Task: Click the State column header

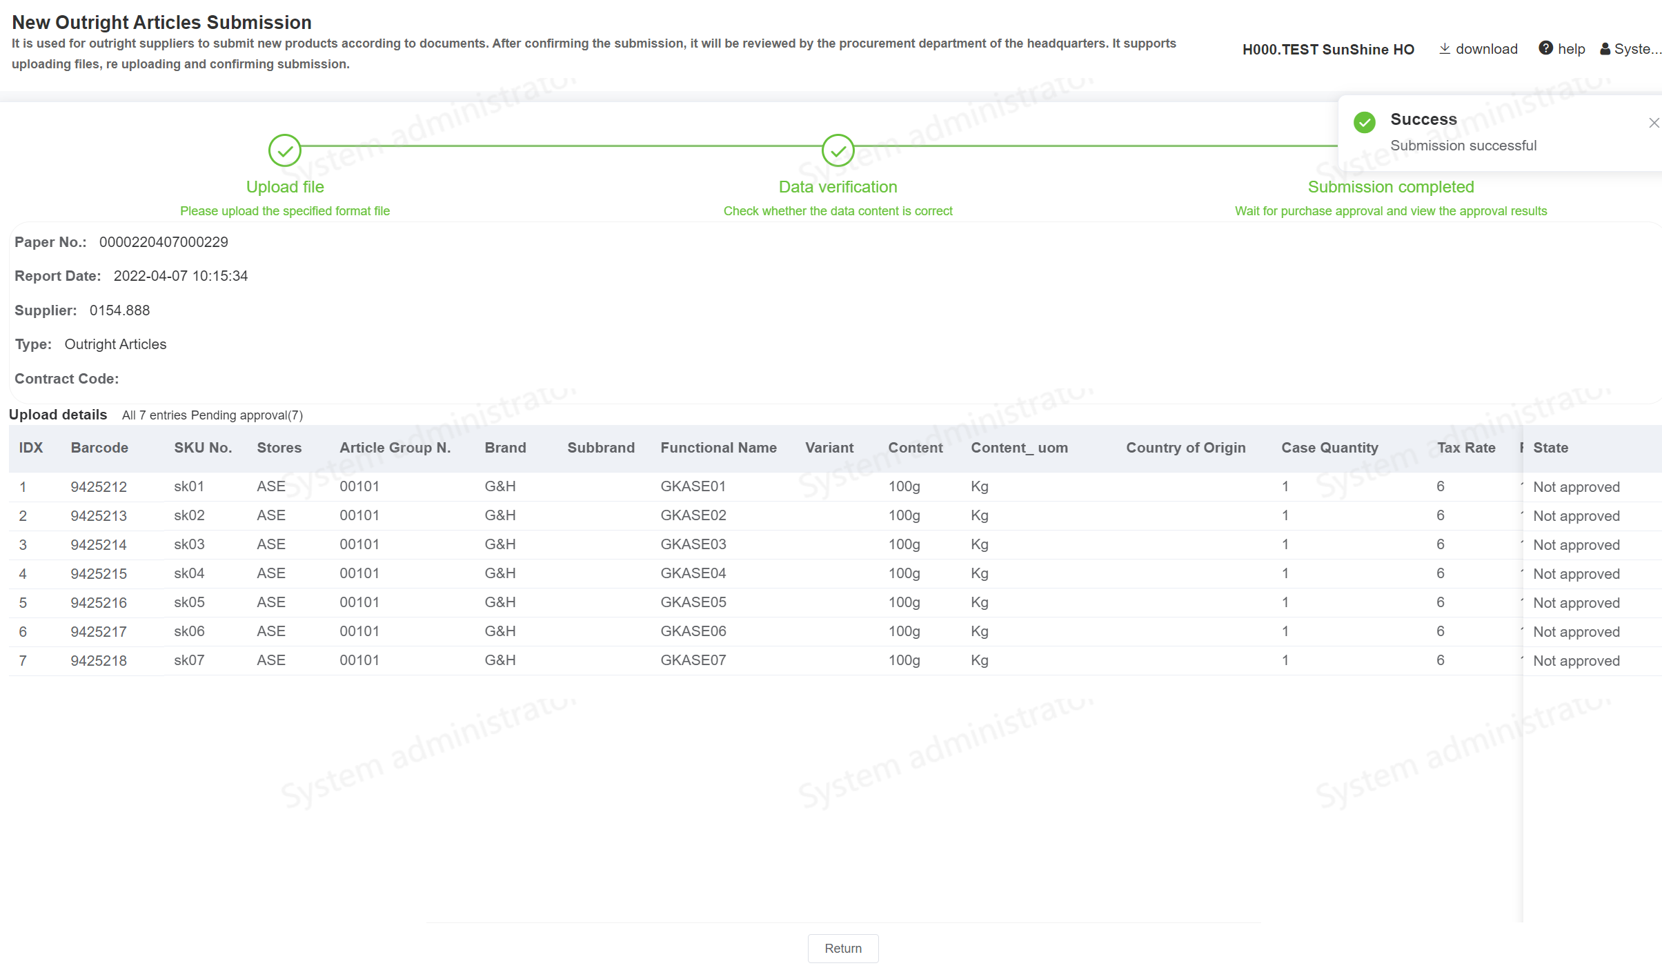Action: (x=1550, y=448)
